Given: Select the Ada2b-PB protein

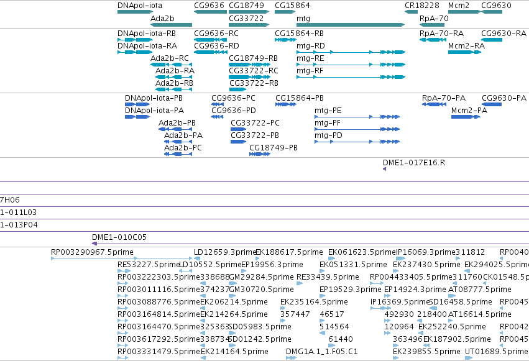Looking at the screenshot, I should click(175, 129).
